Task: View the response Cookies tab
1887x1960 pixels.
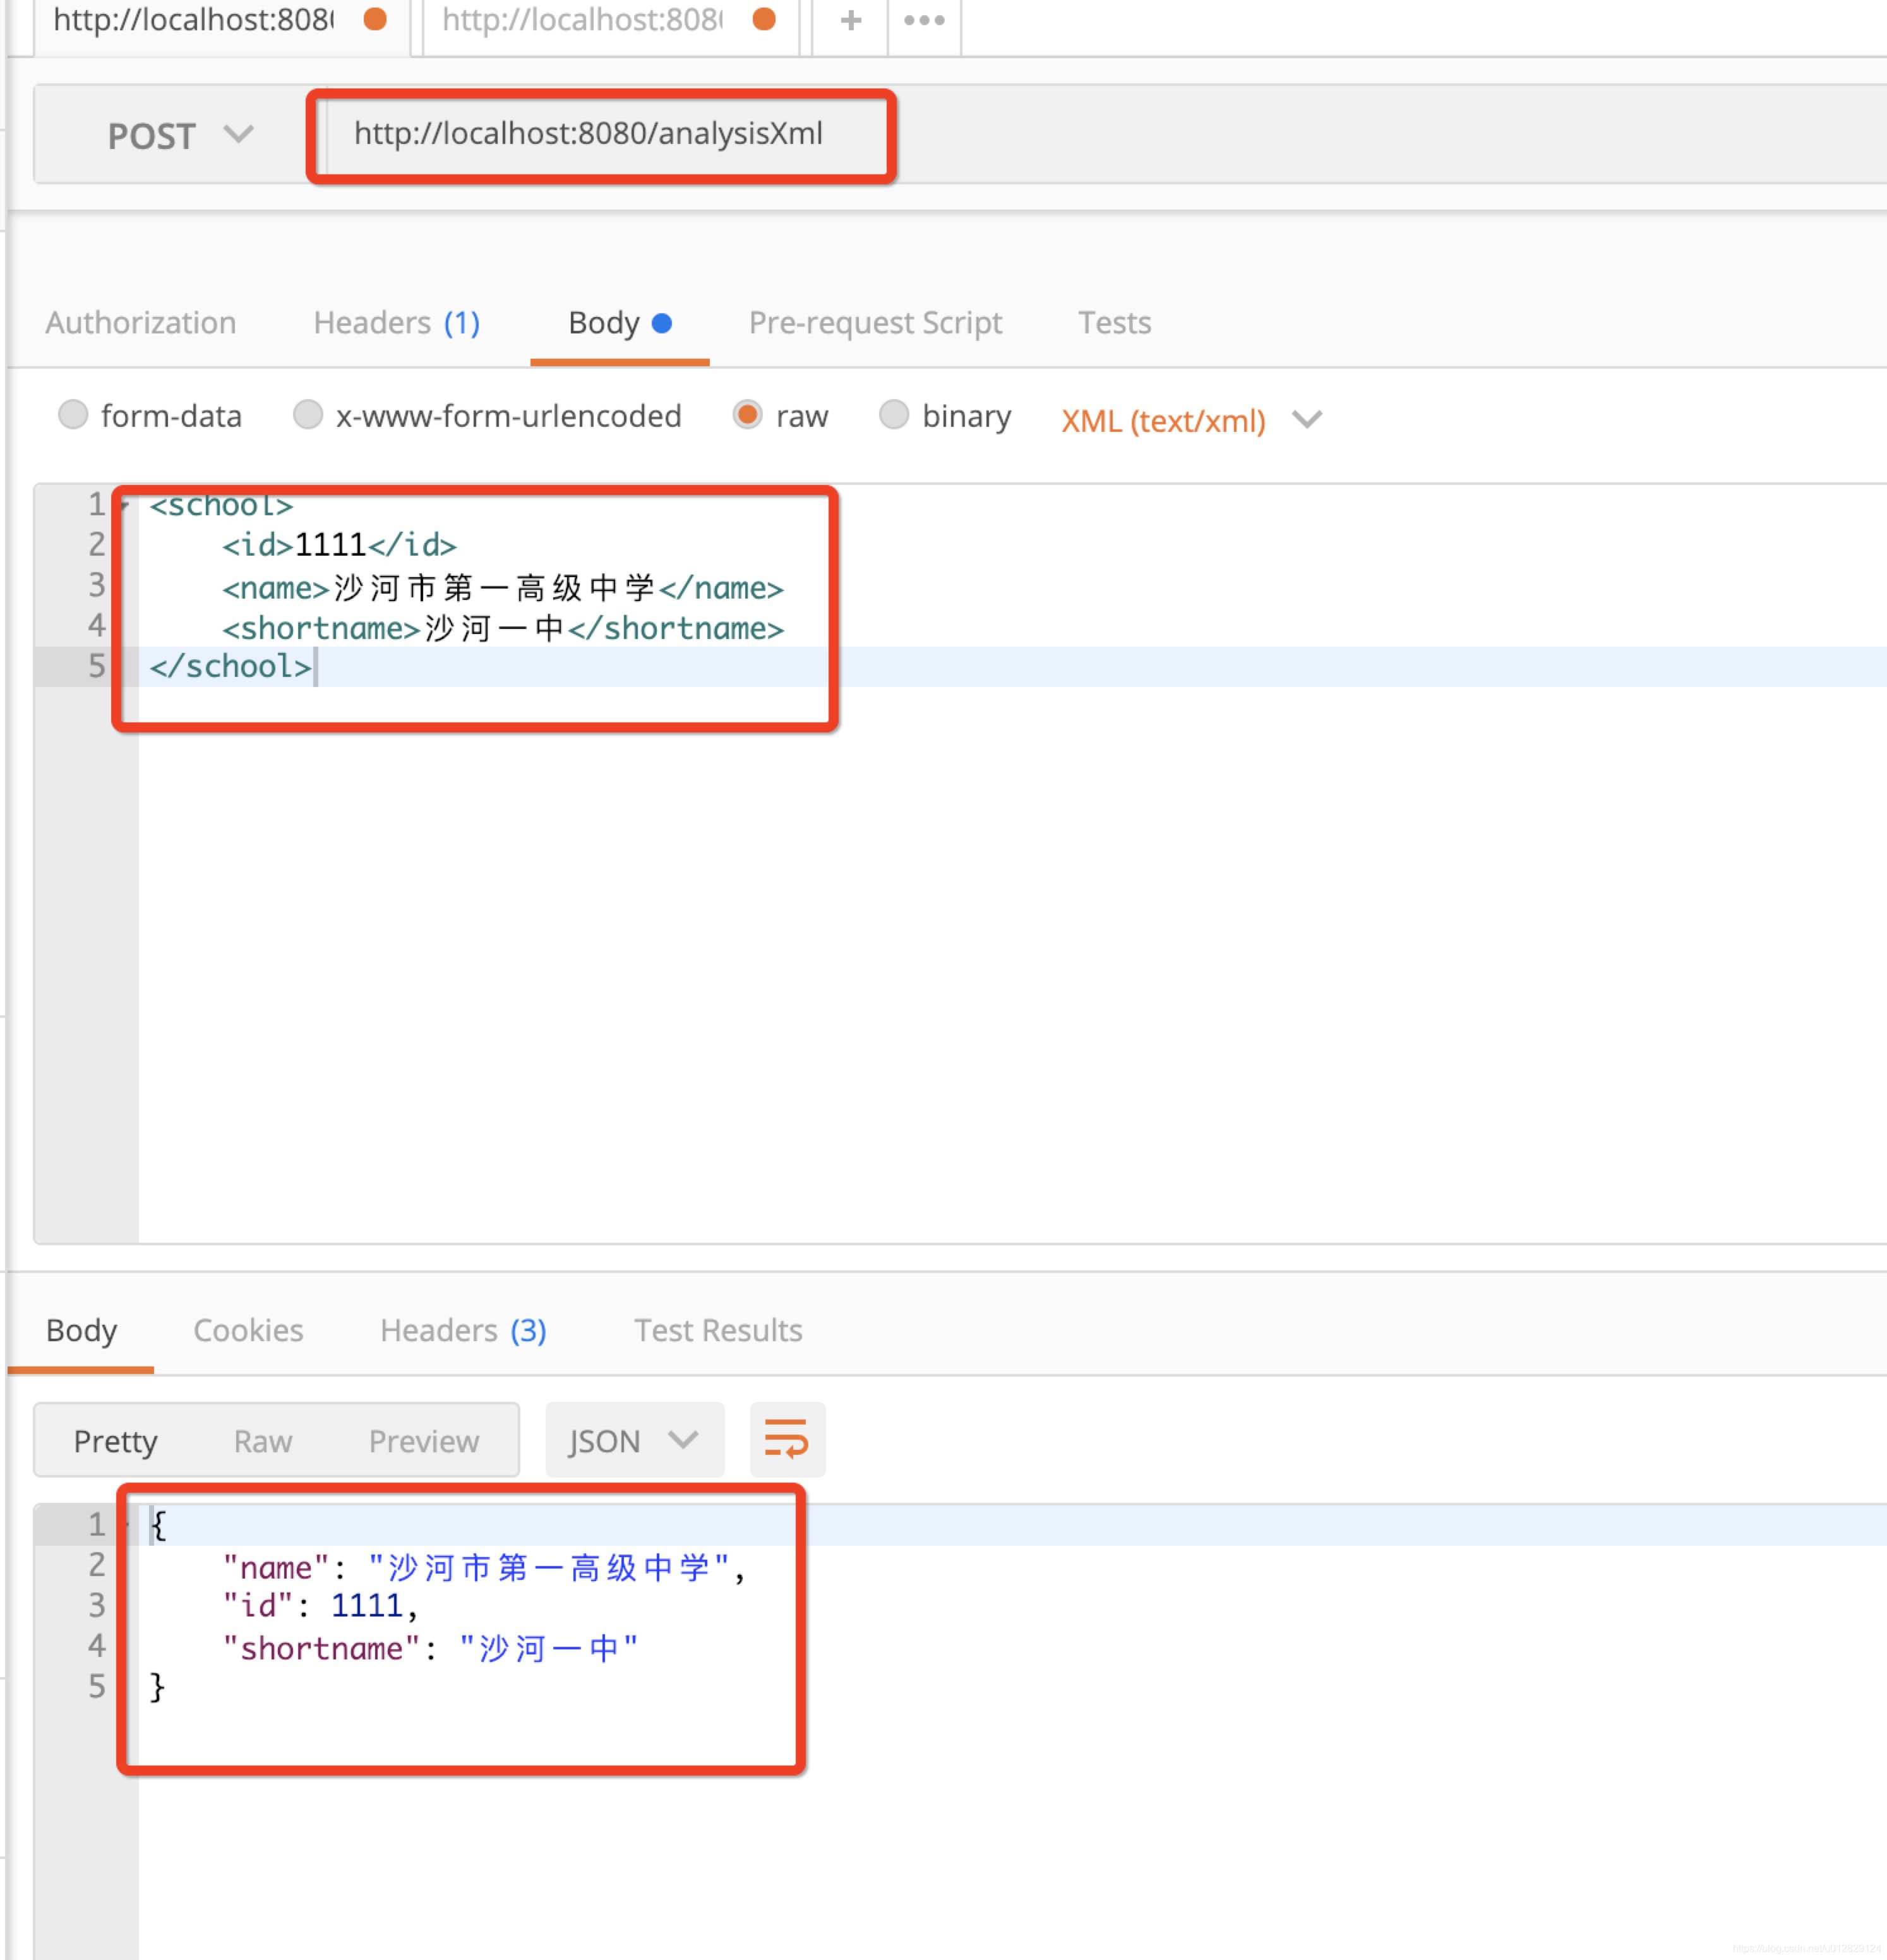Action: [x=248, y=1330]
